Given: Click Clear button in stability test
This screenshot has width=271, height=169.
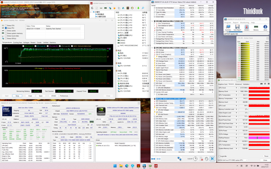Looking at the screenshot, I should 30,96.
